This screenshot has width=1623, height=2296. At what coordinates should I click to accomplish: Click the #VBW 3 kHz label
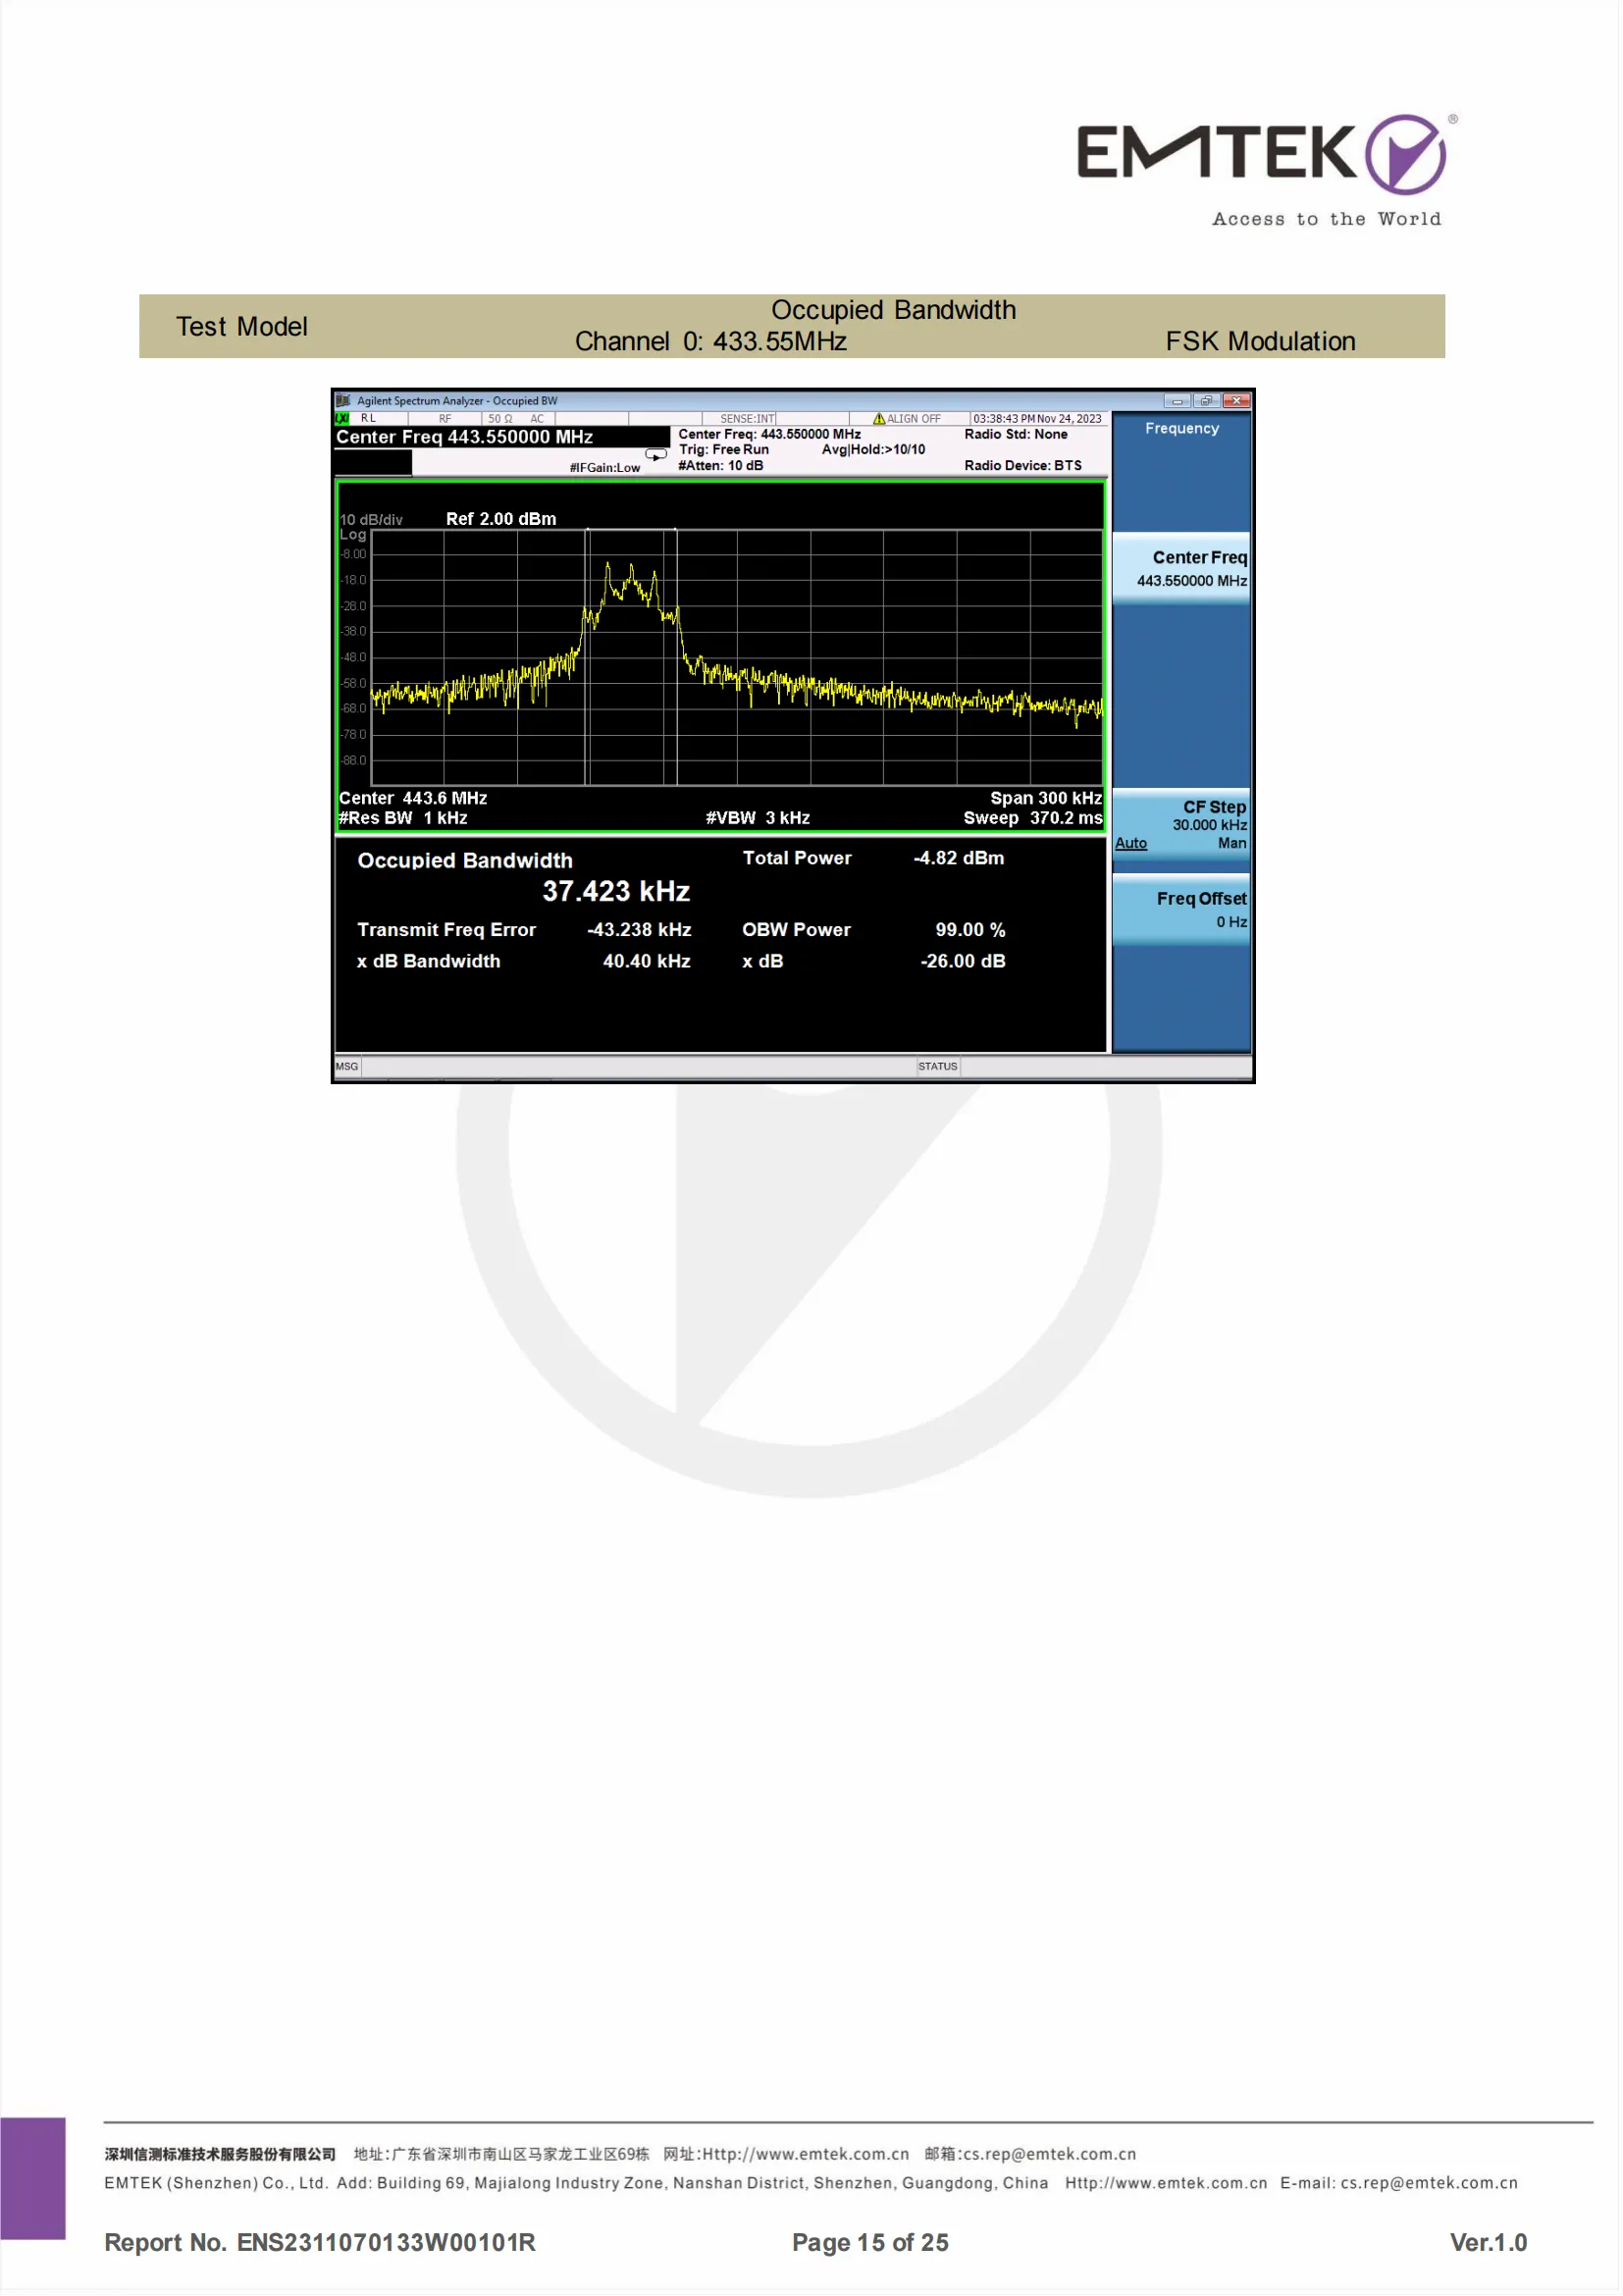point(758,818)
